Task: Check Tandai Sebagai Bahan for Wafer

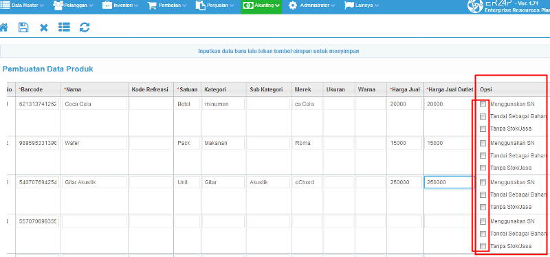Action: click(x=483, y=155)
